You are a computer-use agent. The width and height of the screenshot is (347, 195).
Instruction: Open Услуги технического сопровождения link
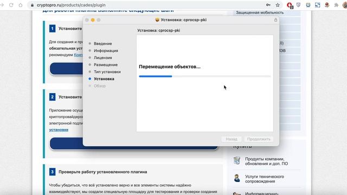point(265,179)
